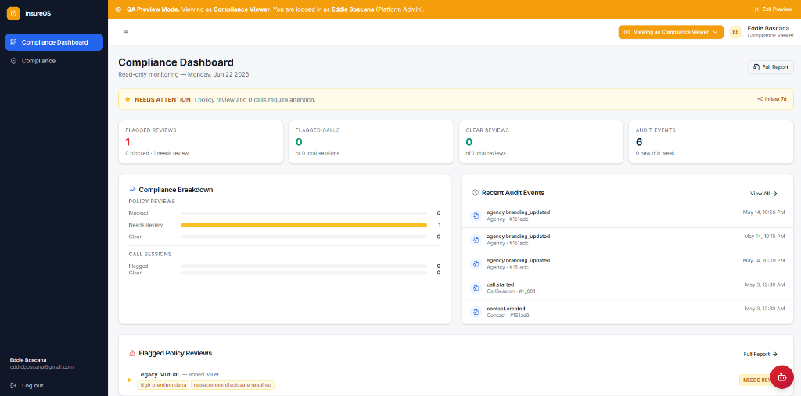
Task: Open the contact.created audit event
Action: tap(627, 312)
